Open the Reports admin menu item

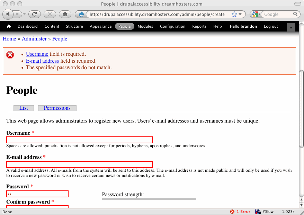[x=199, y=26]
